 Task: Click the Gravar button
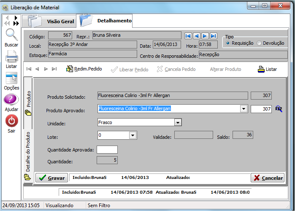[x=51, y=178]
